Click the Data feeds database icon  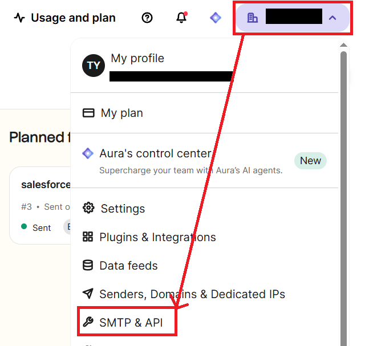pos(88,265)
